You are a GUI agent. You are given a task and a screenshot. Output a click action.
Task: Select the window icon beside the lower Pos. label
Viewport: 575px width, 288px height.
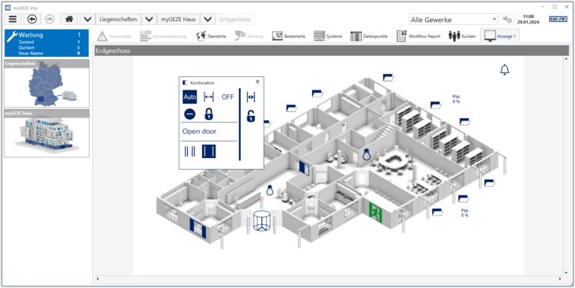click(x=437, y=212)
